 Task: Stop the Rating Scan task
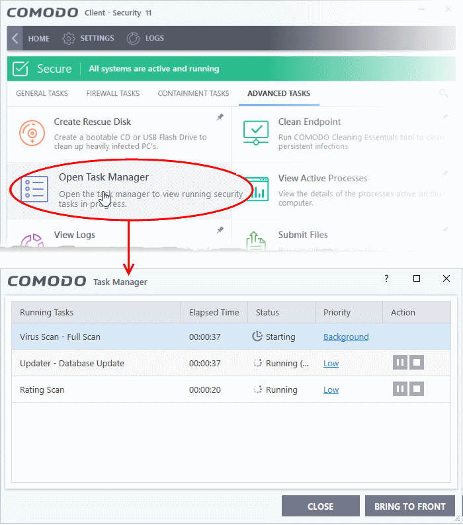[x=417, y=389]
